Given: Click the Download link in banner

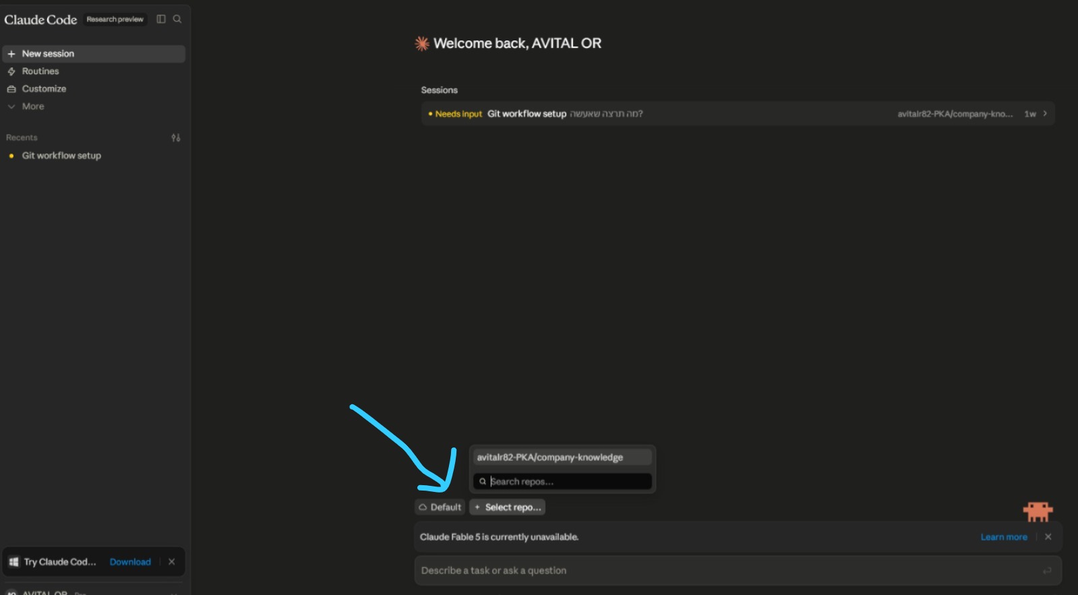Looking at the screenshot, I should coord(130,562).
